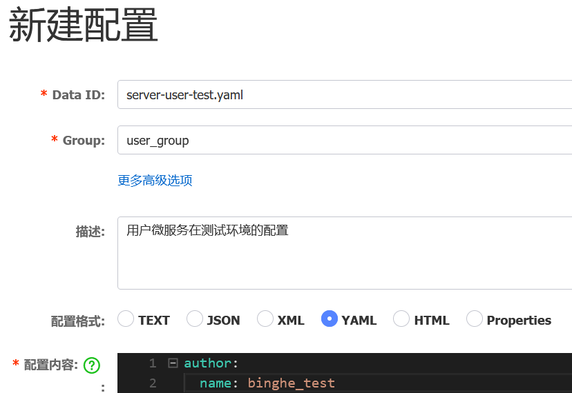Collapse the author block in the editor

173,363
